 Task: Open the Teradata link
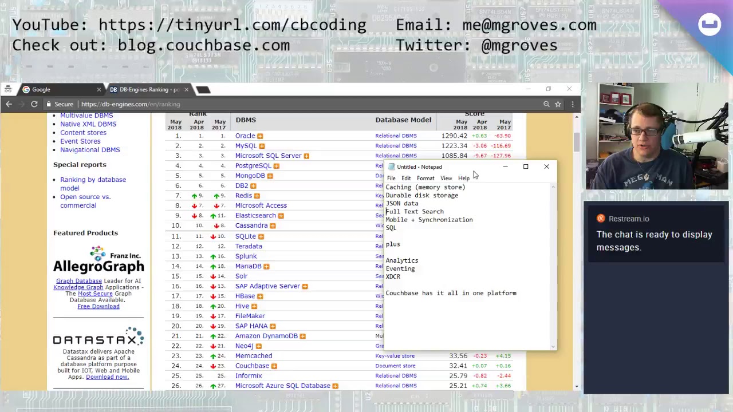click(x=249, y=246)
